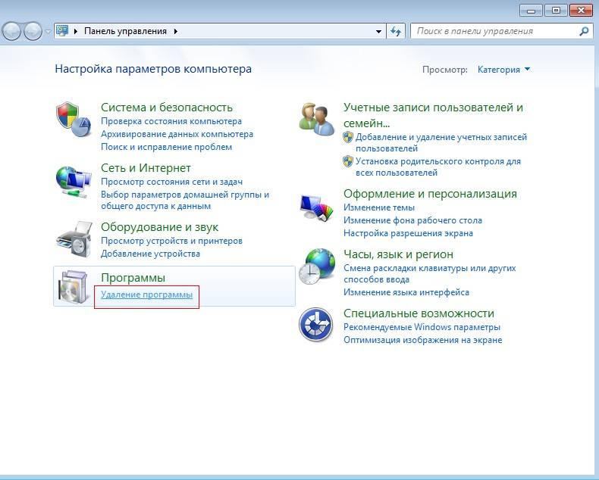Click Удаление программы link

coord(146,295)
